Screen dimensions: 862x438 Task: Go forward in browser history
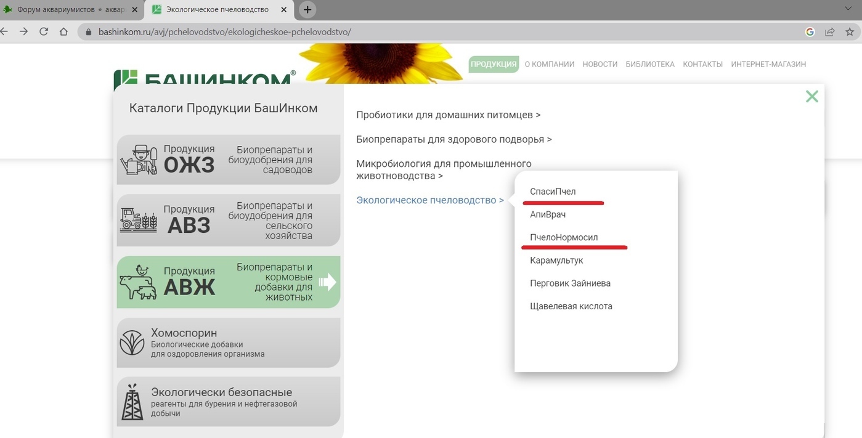click(23, 31)
